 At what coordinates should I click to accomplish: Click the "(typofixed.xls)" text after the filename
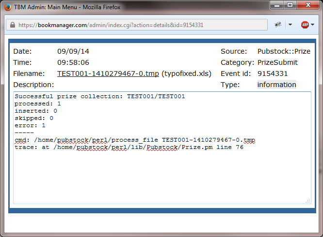tap(187, 74)
